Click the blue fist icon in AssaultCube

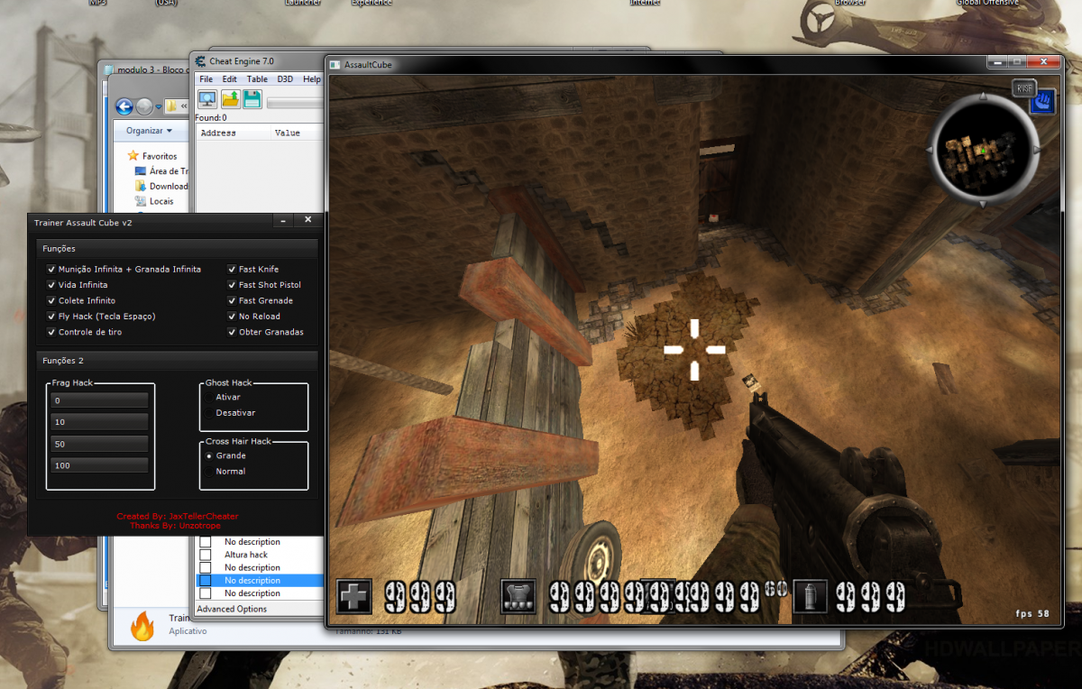tap(1042, 101)
